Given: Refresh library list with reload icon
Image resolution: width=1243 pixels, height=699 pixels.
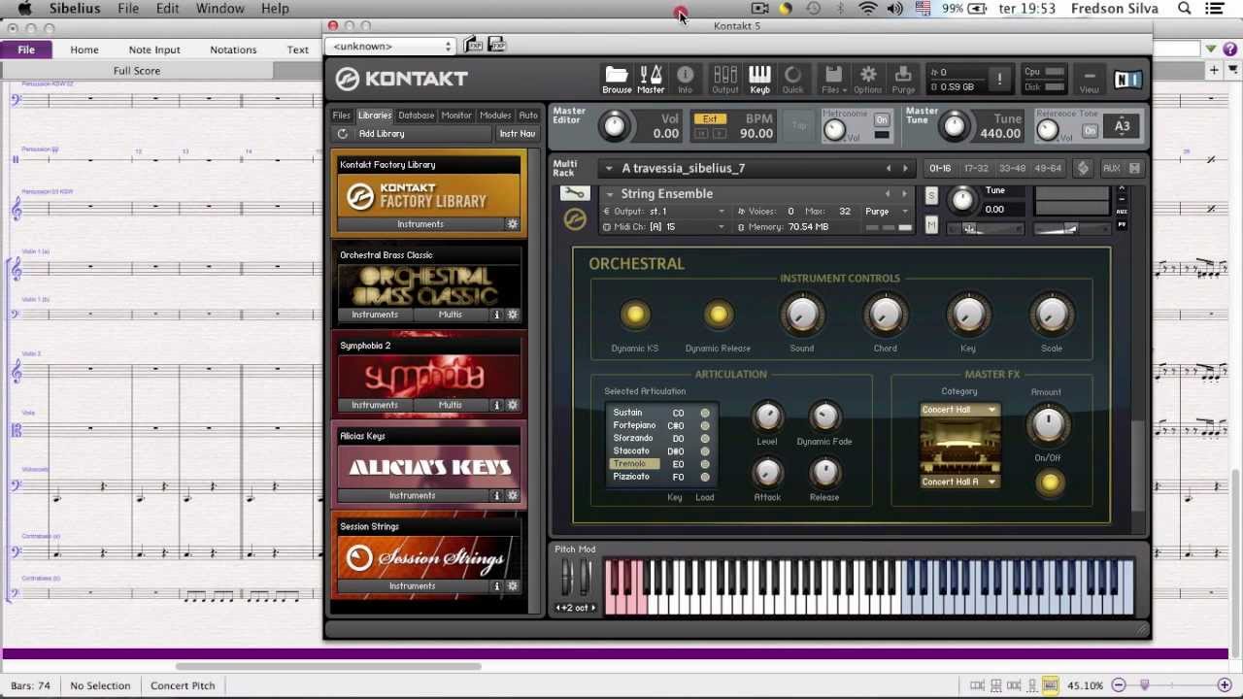Looking at the screenshot, I should click(343, 134).
